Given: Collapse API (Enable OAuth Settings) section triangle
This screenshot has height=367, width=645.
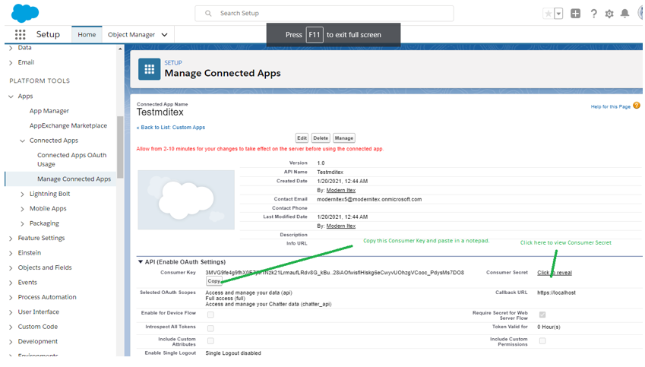Looking at the screenshot, I should coord(141,261).
